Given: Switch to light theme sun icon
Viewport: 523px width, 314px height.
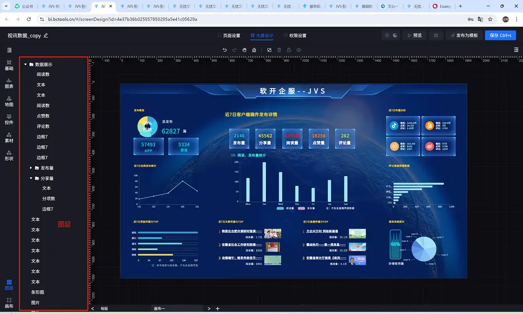Looking at the screenshot, I should (387, 35).
